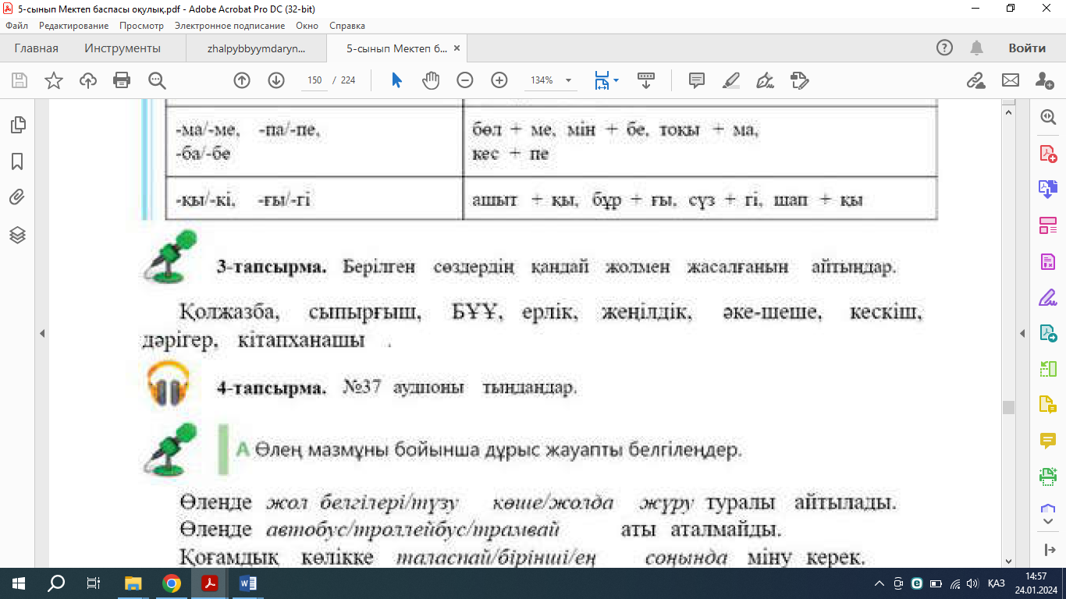Viewport: 1066px width, 599px height.
Task: Collapse the tools pane with the arrow-bar icon
Action: click(1048, 551)
